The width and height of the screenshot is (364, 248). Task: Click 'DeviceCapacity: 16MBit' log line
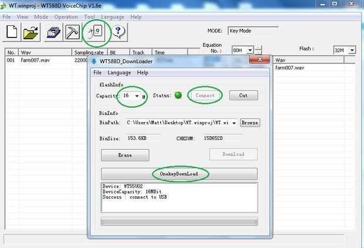click(132, 192)
